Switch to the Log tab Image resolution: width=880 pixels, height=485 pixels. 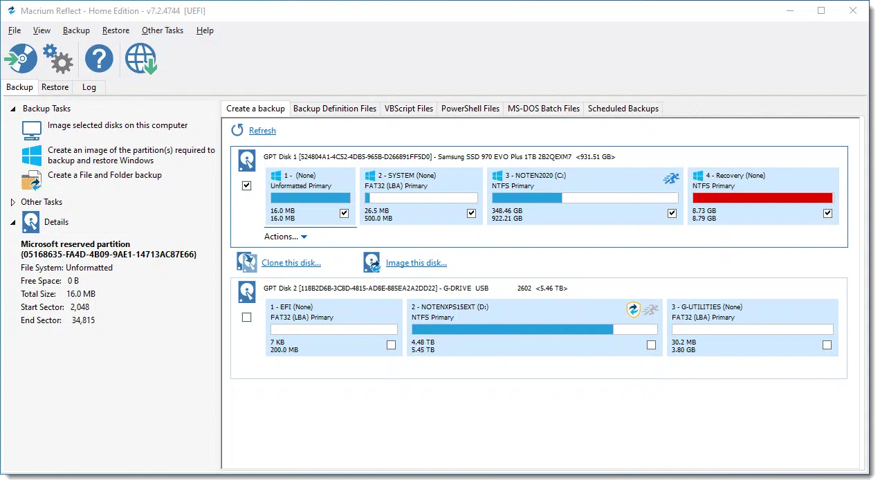pyautogui.click(x=89, y=87)
